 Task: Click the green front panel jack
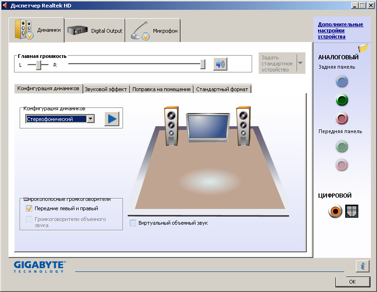[x=341, y=147]
